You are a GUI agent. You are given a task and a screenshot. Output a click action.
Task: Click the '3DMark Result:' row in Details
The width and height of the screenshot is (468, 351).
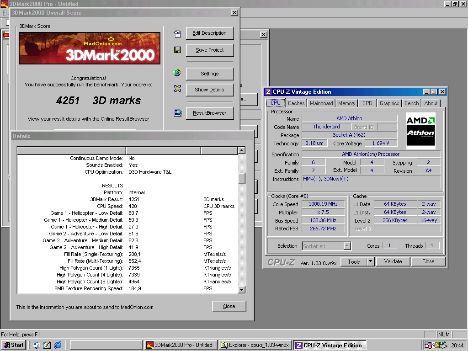(128, 199)
